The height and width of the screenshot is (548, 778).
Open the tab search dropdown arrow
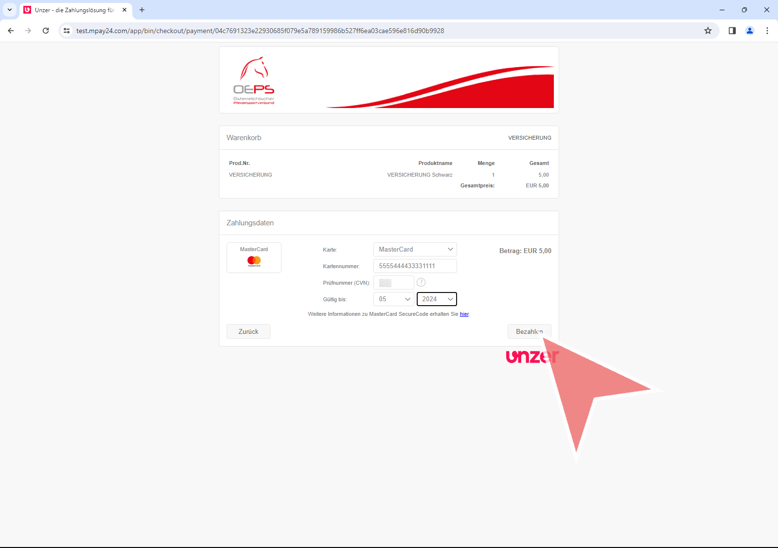[10, 10]
